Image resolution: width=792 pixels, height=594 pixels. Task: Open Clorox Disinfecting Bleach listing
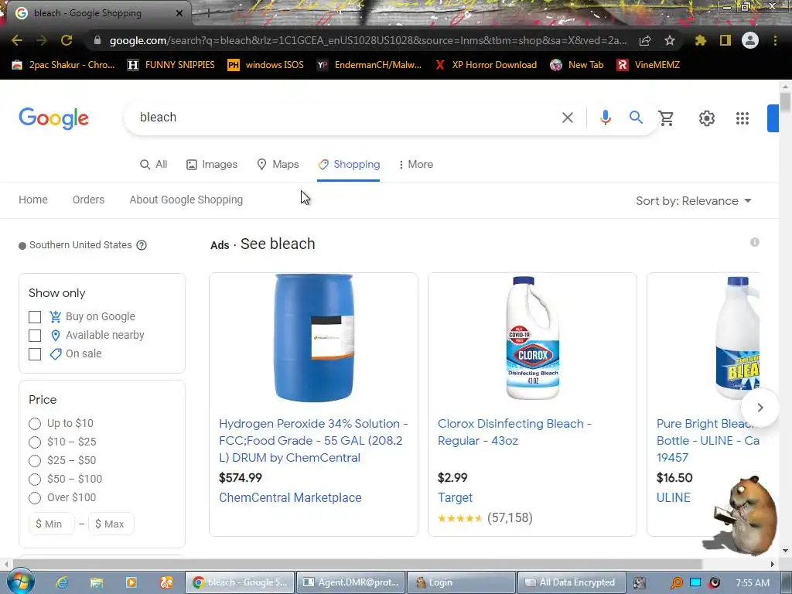point(514,432)
